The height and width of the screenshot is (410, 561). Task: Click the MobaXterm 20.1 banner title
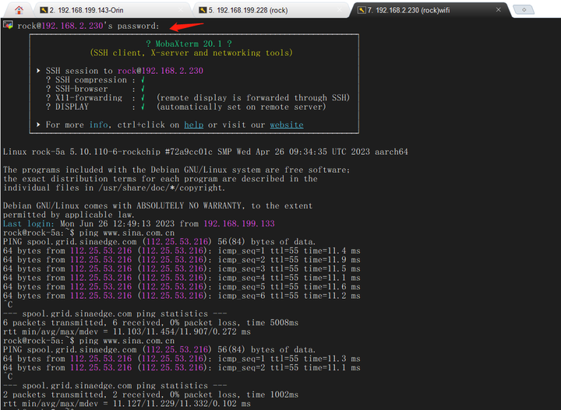point(189,44)
